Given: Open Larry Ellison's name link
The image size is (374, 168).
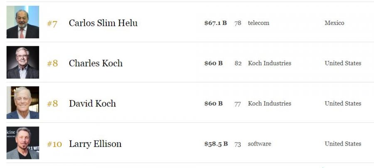Looking at the screenshot, I should (x=95, y=144).
